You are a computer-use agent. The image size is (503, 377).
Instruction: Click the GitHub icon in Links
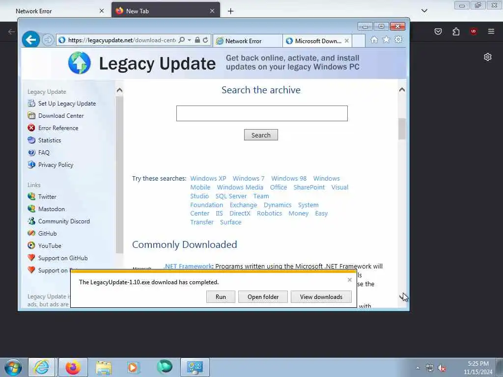point(31,233)
